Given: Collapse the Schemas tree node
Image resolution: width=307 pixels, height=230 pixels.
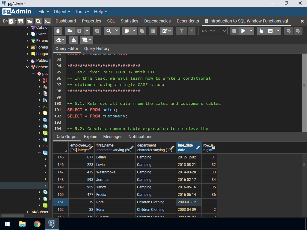Looking at the screenshot, I should tap(28, 67).
